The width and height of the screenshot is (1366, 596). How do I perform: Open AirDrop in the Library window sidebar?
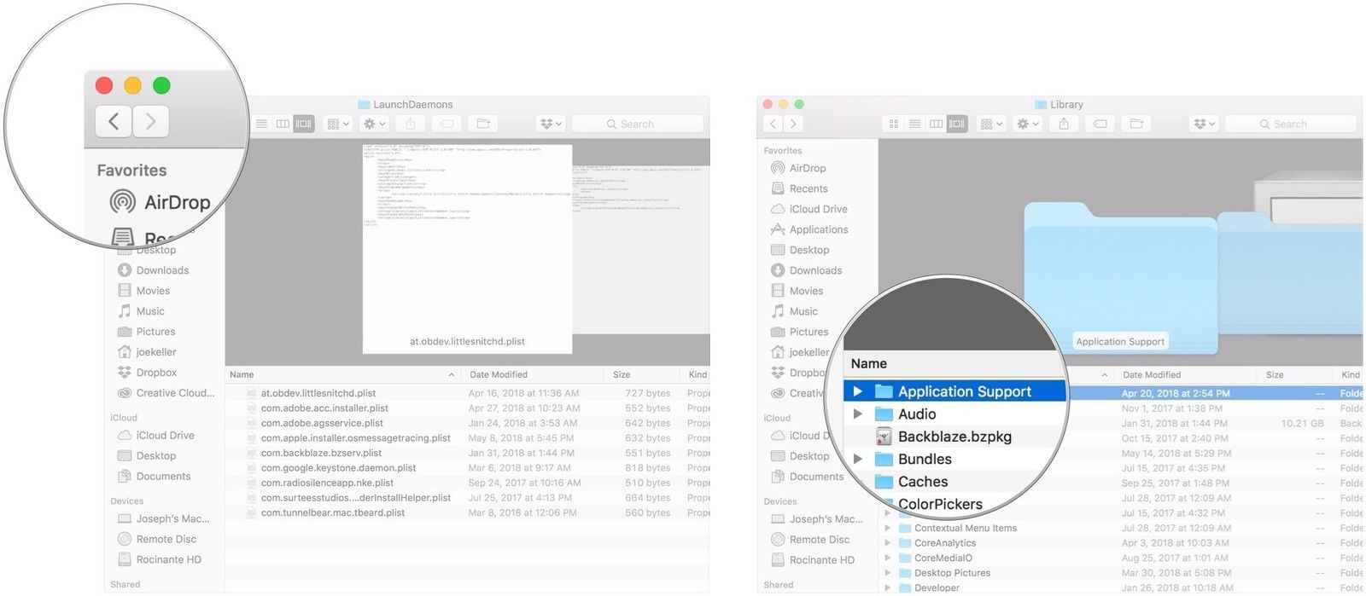[807, 168]
